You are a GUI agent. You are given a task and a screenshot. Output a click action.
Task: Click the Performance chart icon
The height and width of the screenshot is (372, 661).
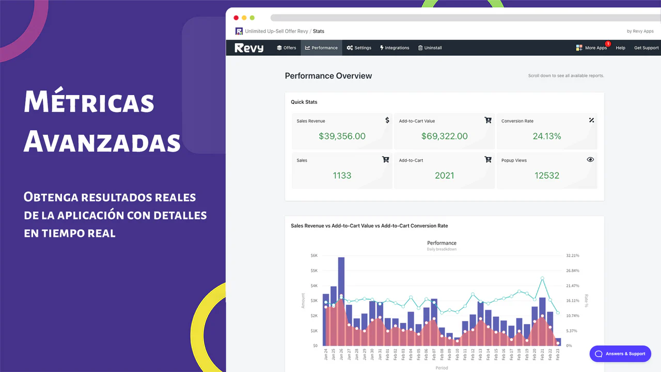[308, 48]
